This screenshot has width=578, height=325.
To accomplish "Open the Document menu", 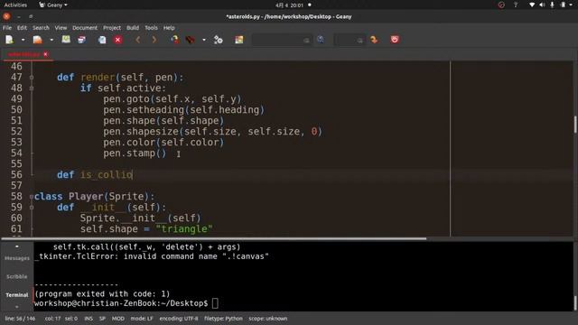I will (x=85, y=28).
